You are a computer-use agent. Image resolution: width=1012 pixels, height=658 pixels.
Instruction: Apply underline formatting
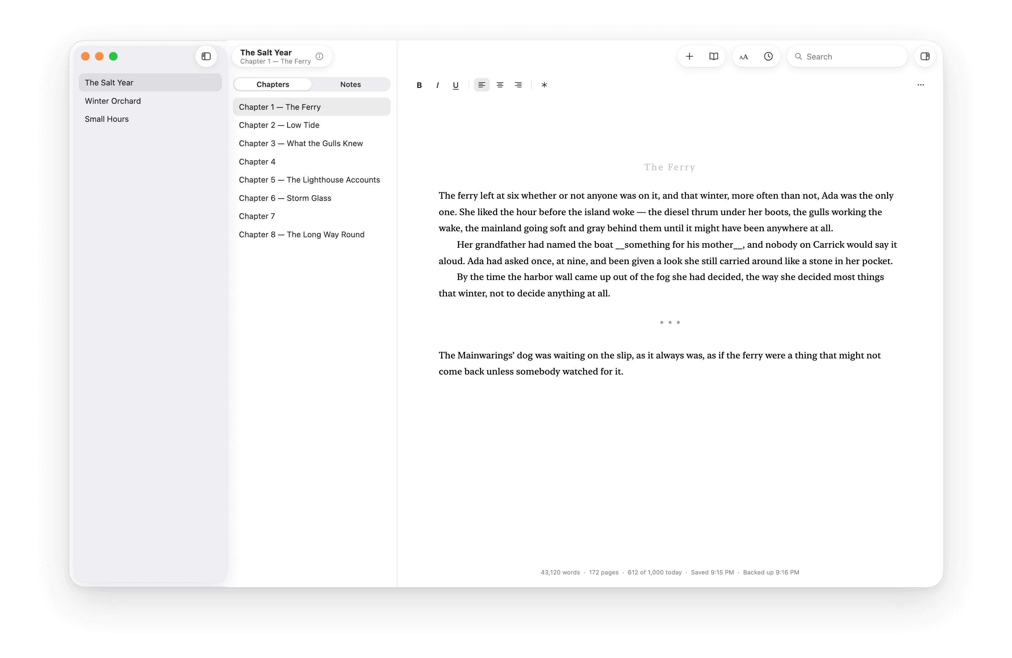coord(455,85)
